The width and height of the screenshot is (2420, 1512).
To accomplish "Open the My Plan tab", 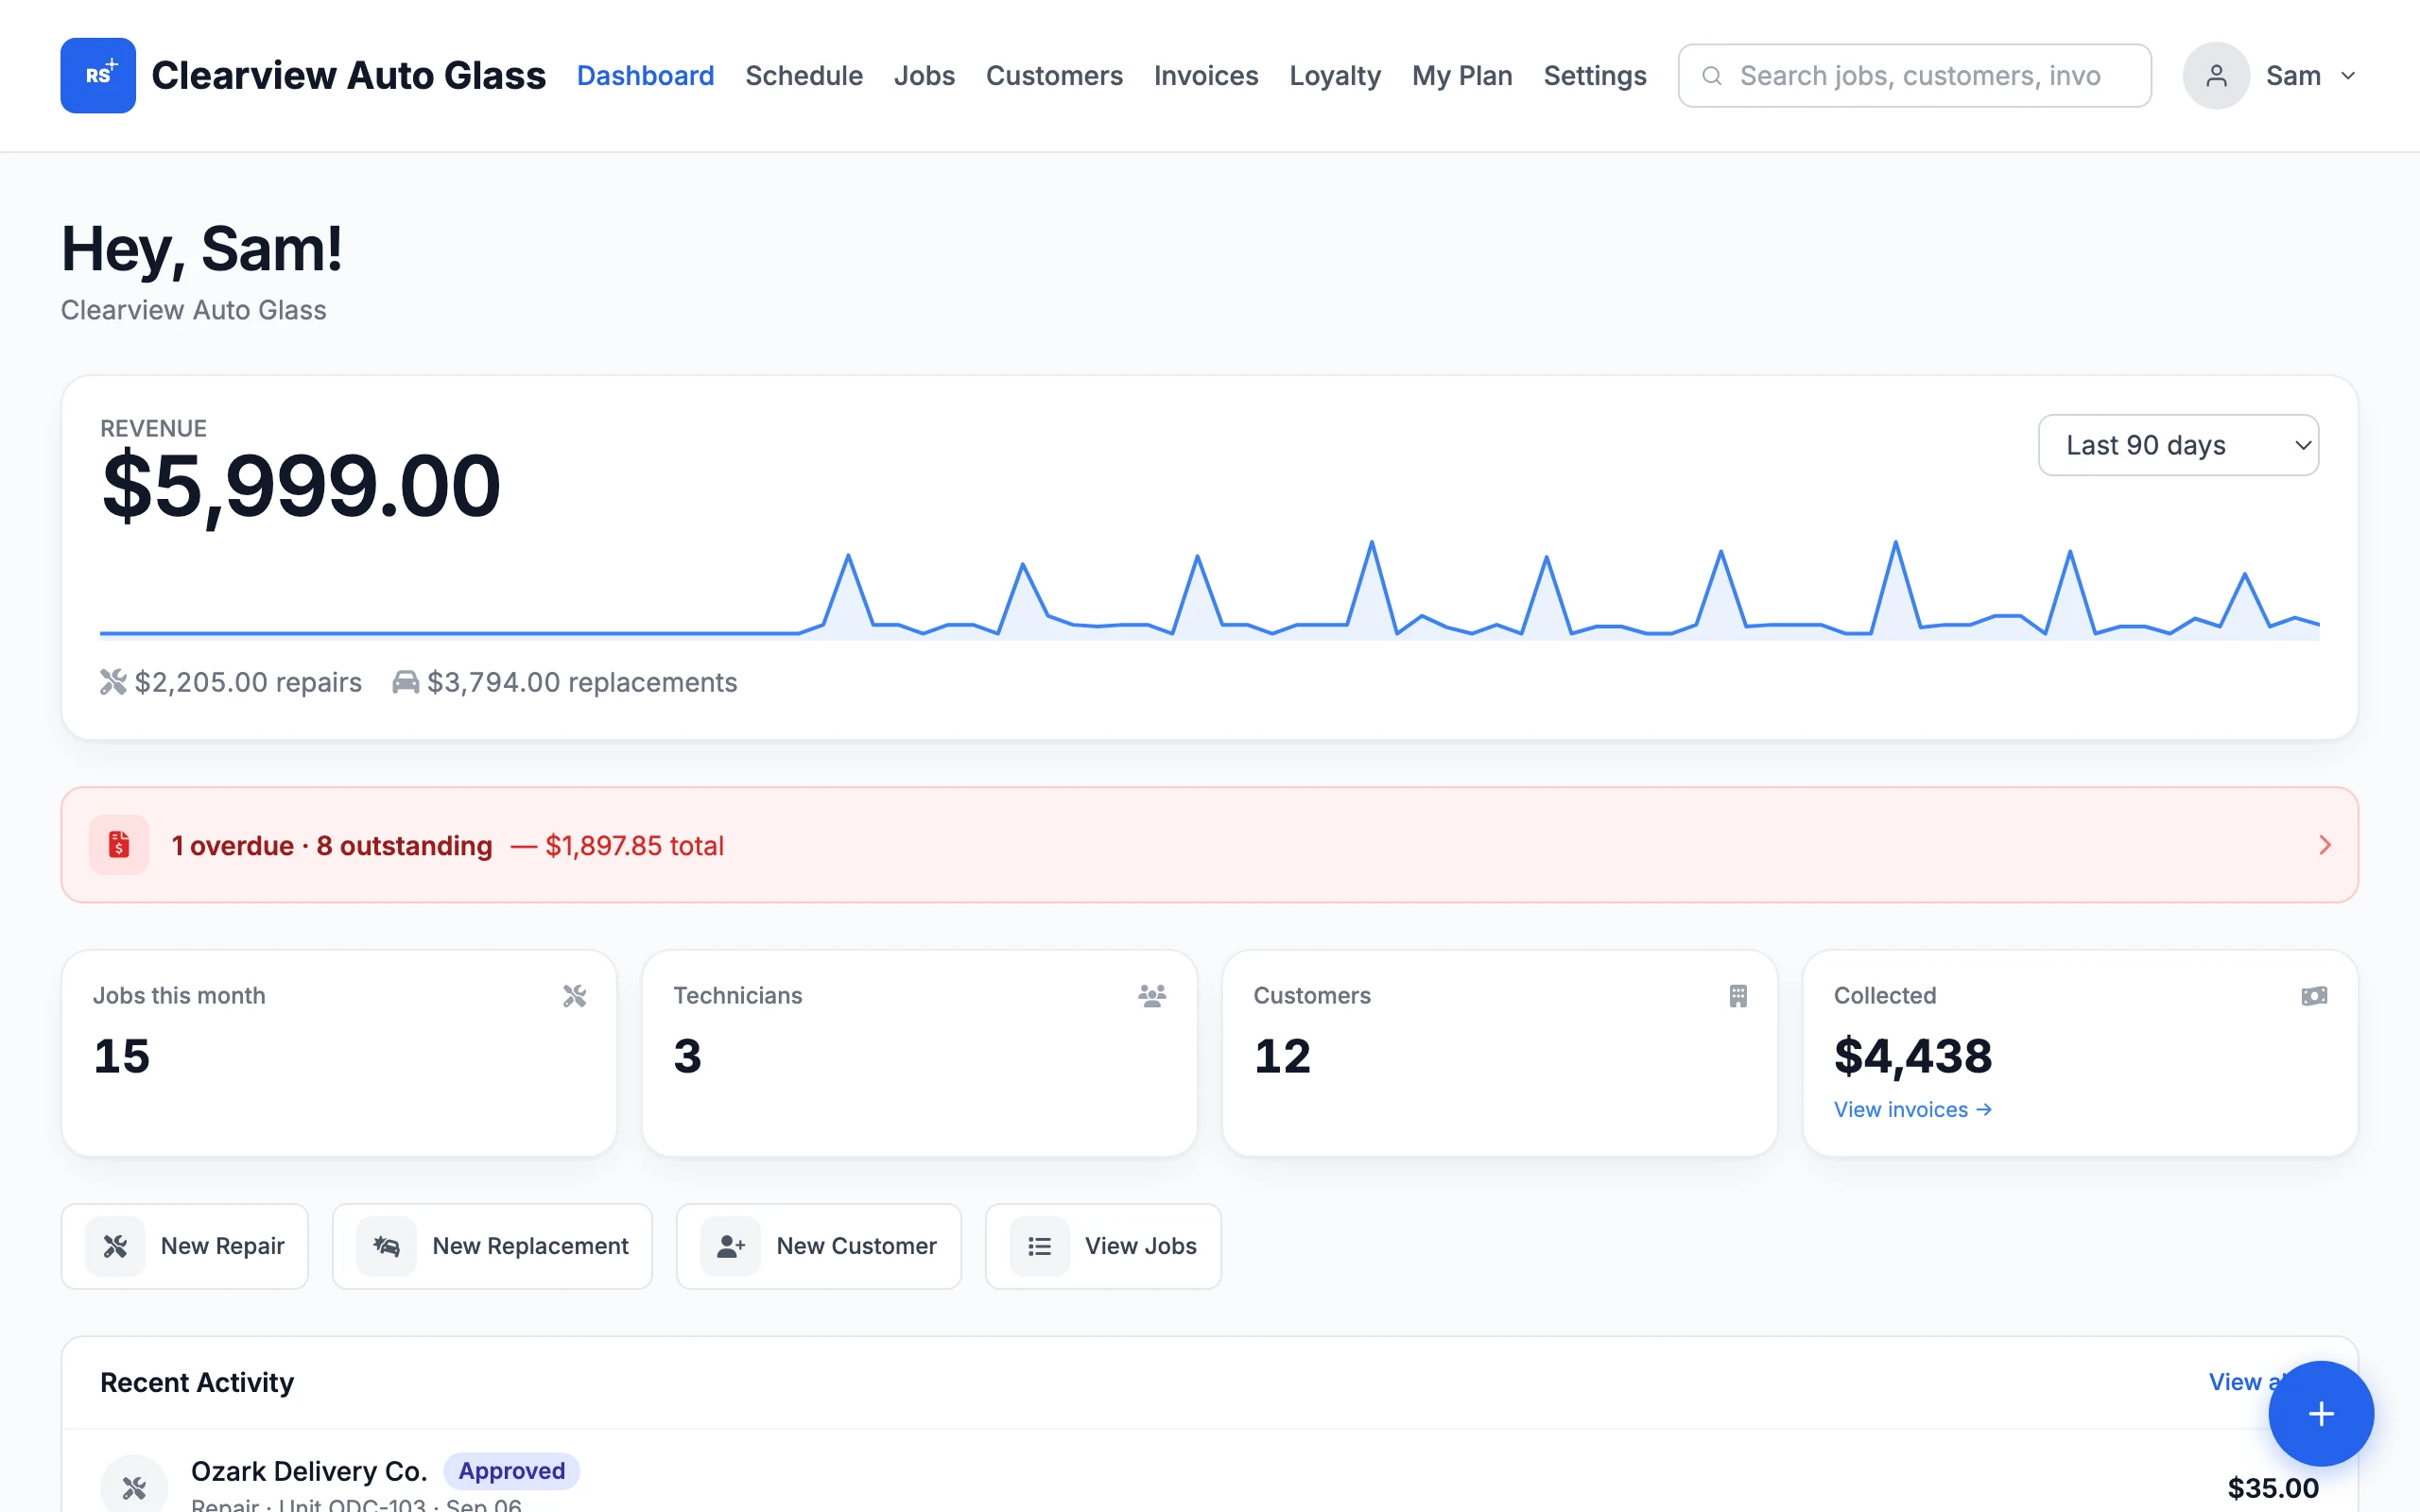I will [x=1462, y=76].
